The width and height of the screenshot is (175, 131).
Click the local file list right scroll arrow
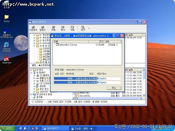141,98
